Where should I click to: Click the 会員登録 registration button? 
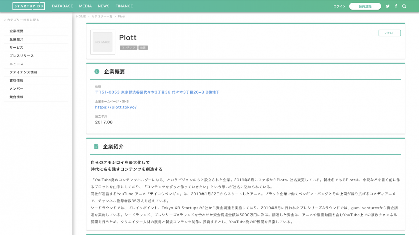click(365, 6)
